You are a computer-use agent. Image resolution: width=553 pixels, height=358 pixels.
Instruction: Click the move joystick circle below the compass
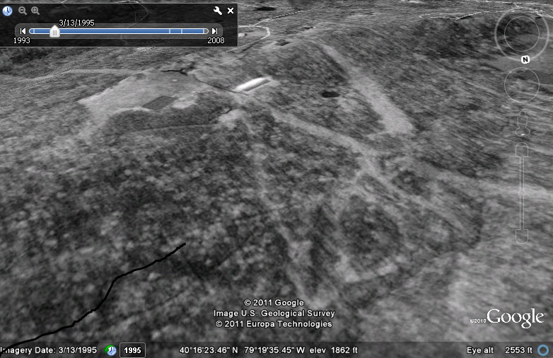point(522,85)
